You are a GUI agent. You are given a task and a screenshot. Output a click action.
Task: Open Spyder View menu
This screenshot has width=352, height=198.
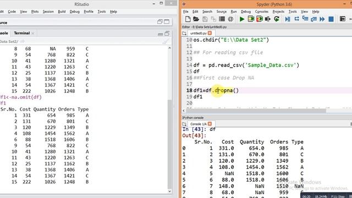304,12
